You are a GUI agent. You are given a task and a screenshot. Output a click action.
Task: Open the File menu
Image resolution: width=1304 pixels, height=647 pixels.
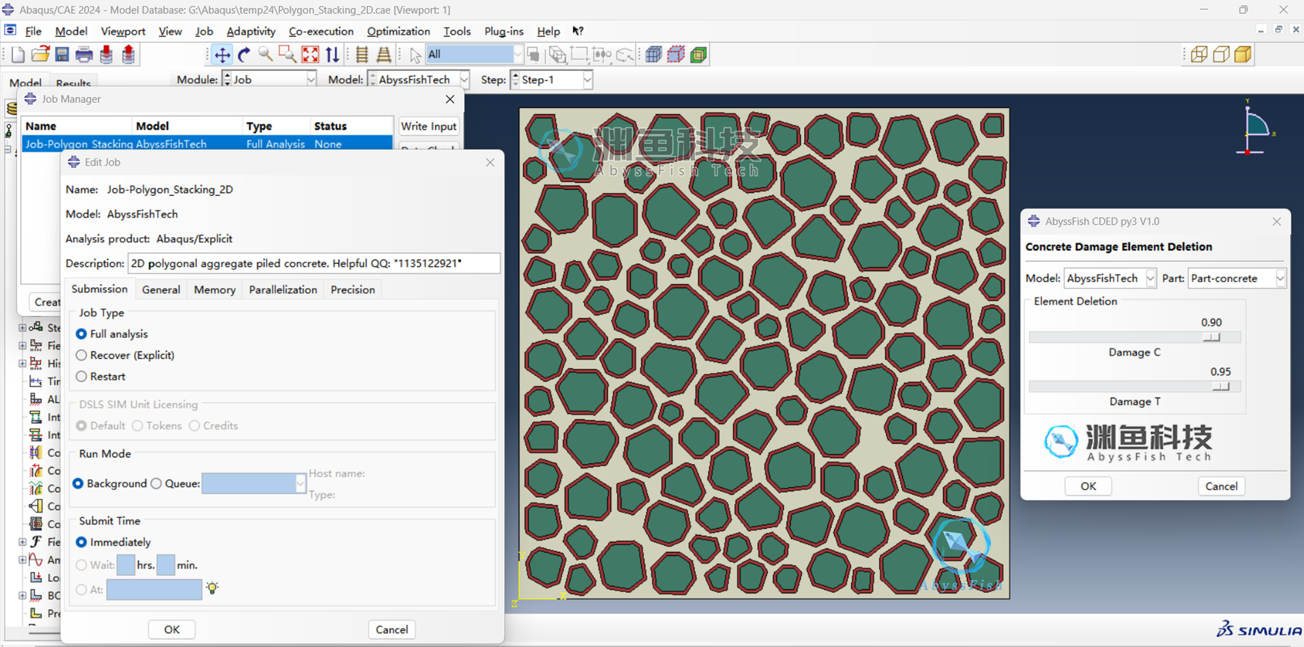click(33, 31)
